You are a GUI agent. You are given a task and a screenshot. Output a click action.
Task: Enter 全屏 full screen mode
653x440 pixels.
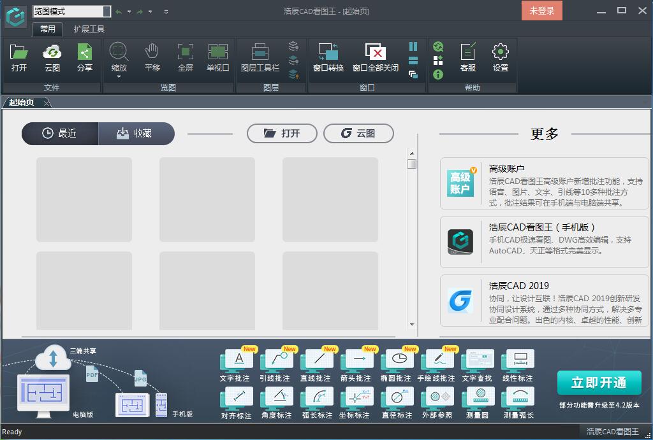tap(185, 57)
